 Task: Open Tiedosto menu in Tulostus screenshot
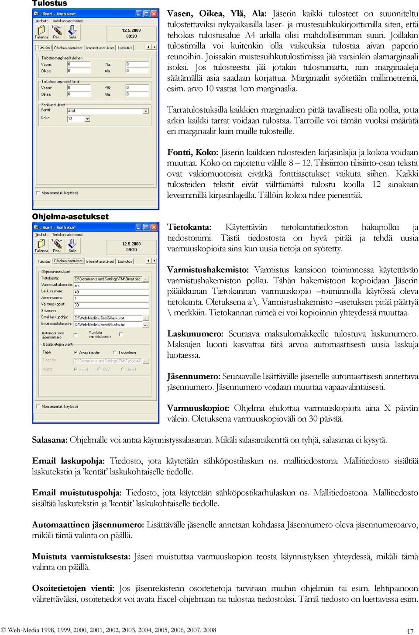point(42,21)
